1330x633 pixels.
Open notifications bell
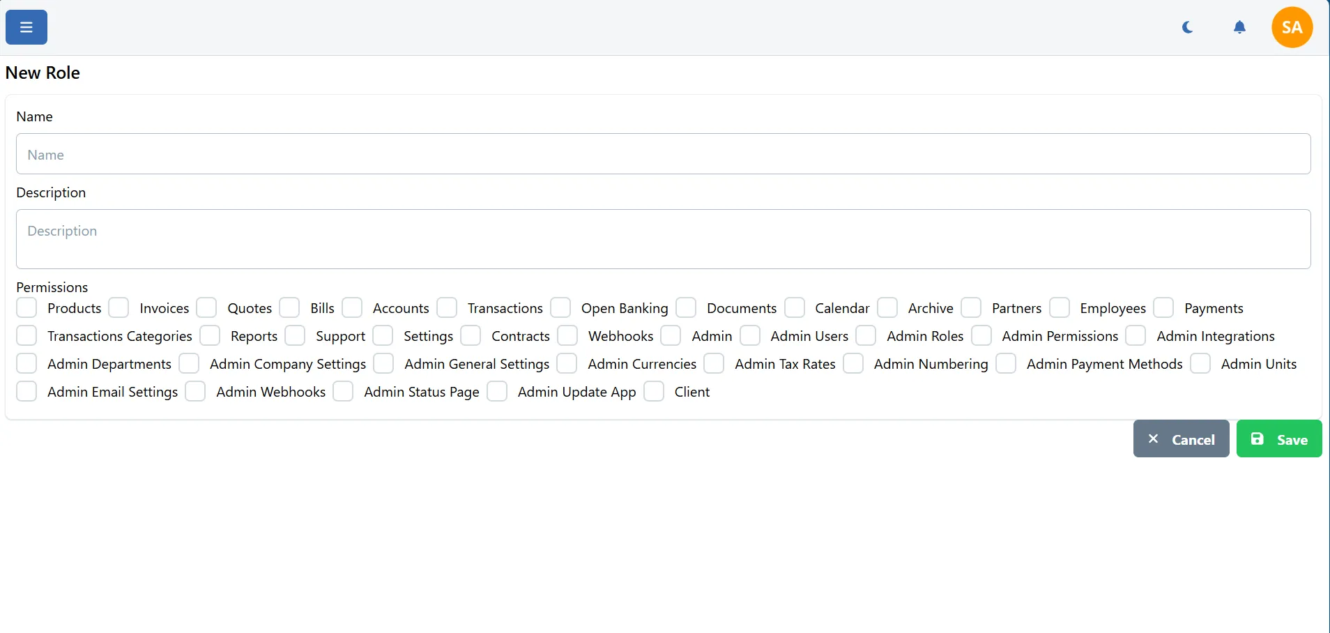(1239, 27)
